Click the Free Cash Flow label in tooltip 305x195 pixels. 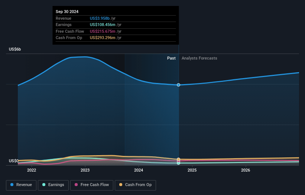click(x=70, y=31)
